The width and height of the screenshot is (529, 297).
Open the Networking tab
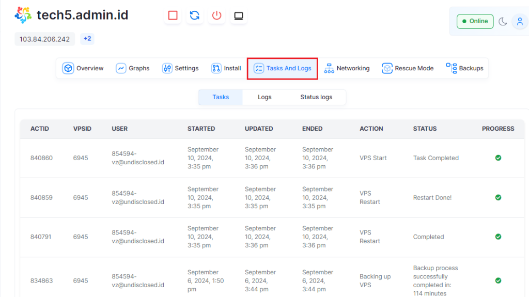coord(347,68)
